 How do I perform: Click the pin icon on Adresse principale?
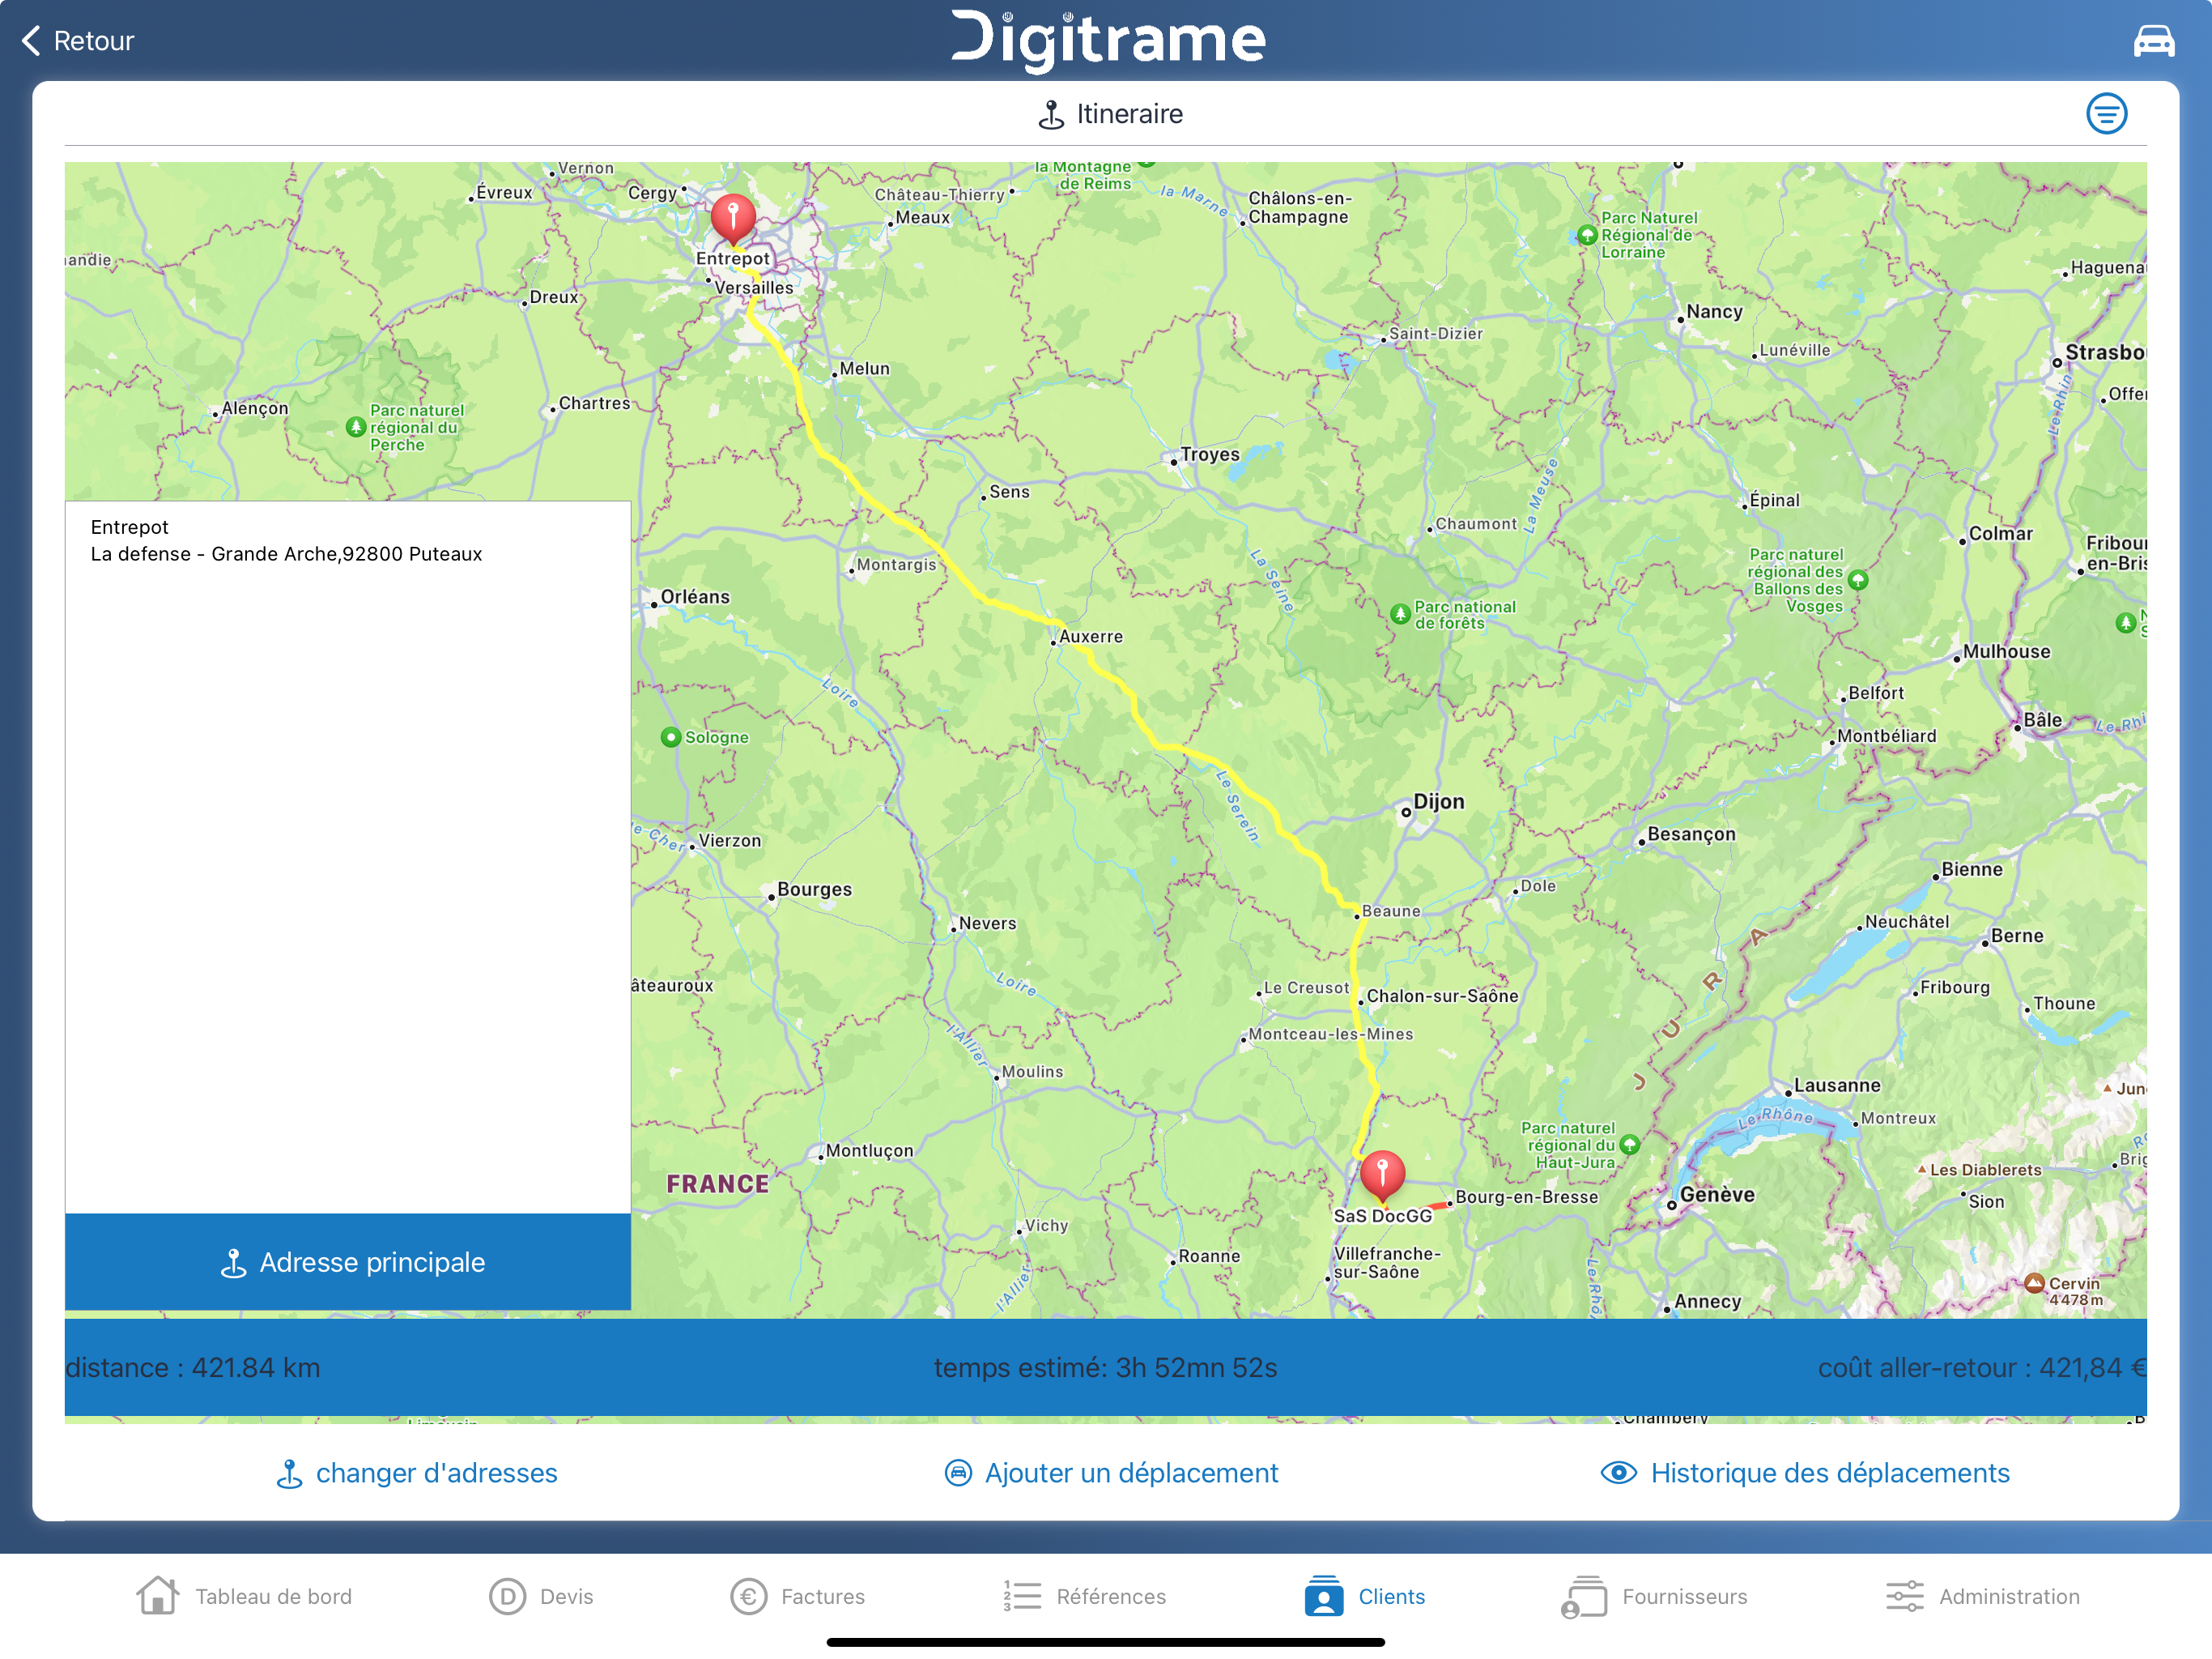coord(233,1263)
